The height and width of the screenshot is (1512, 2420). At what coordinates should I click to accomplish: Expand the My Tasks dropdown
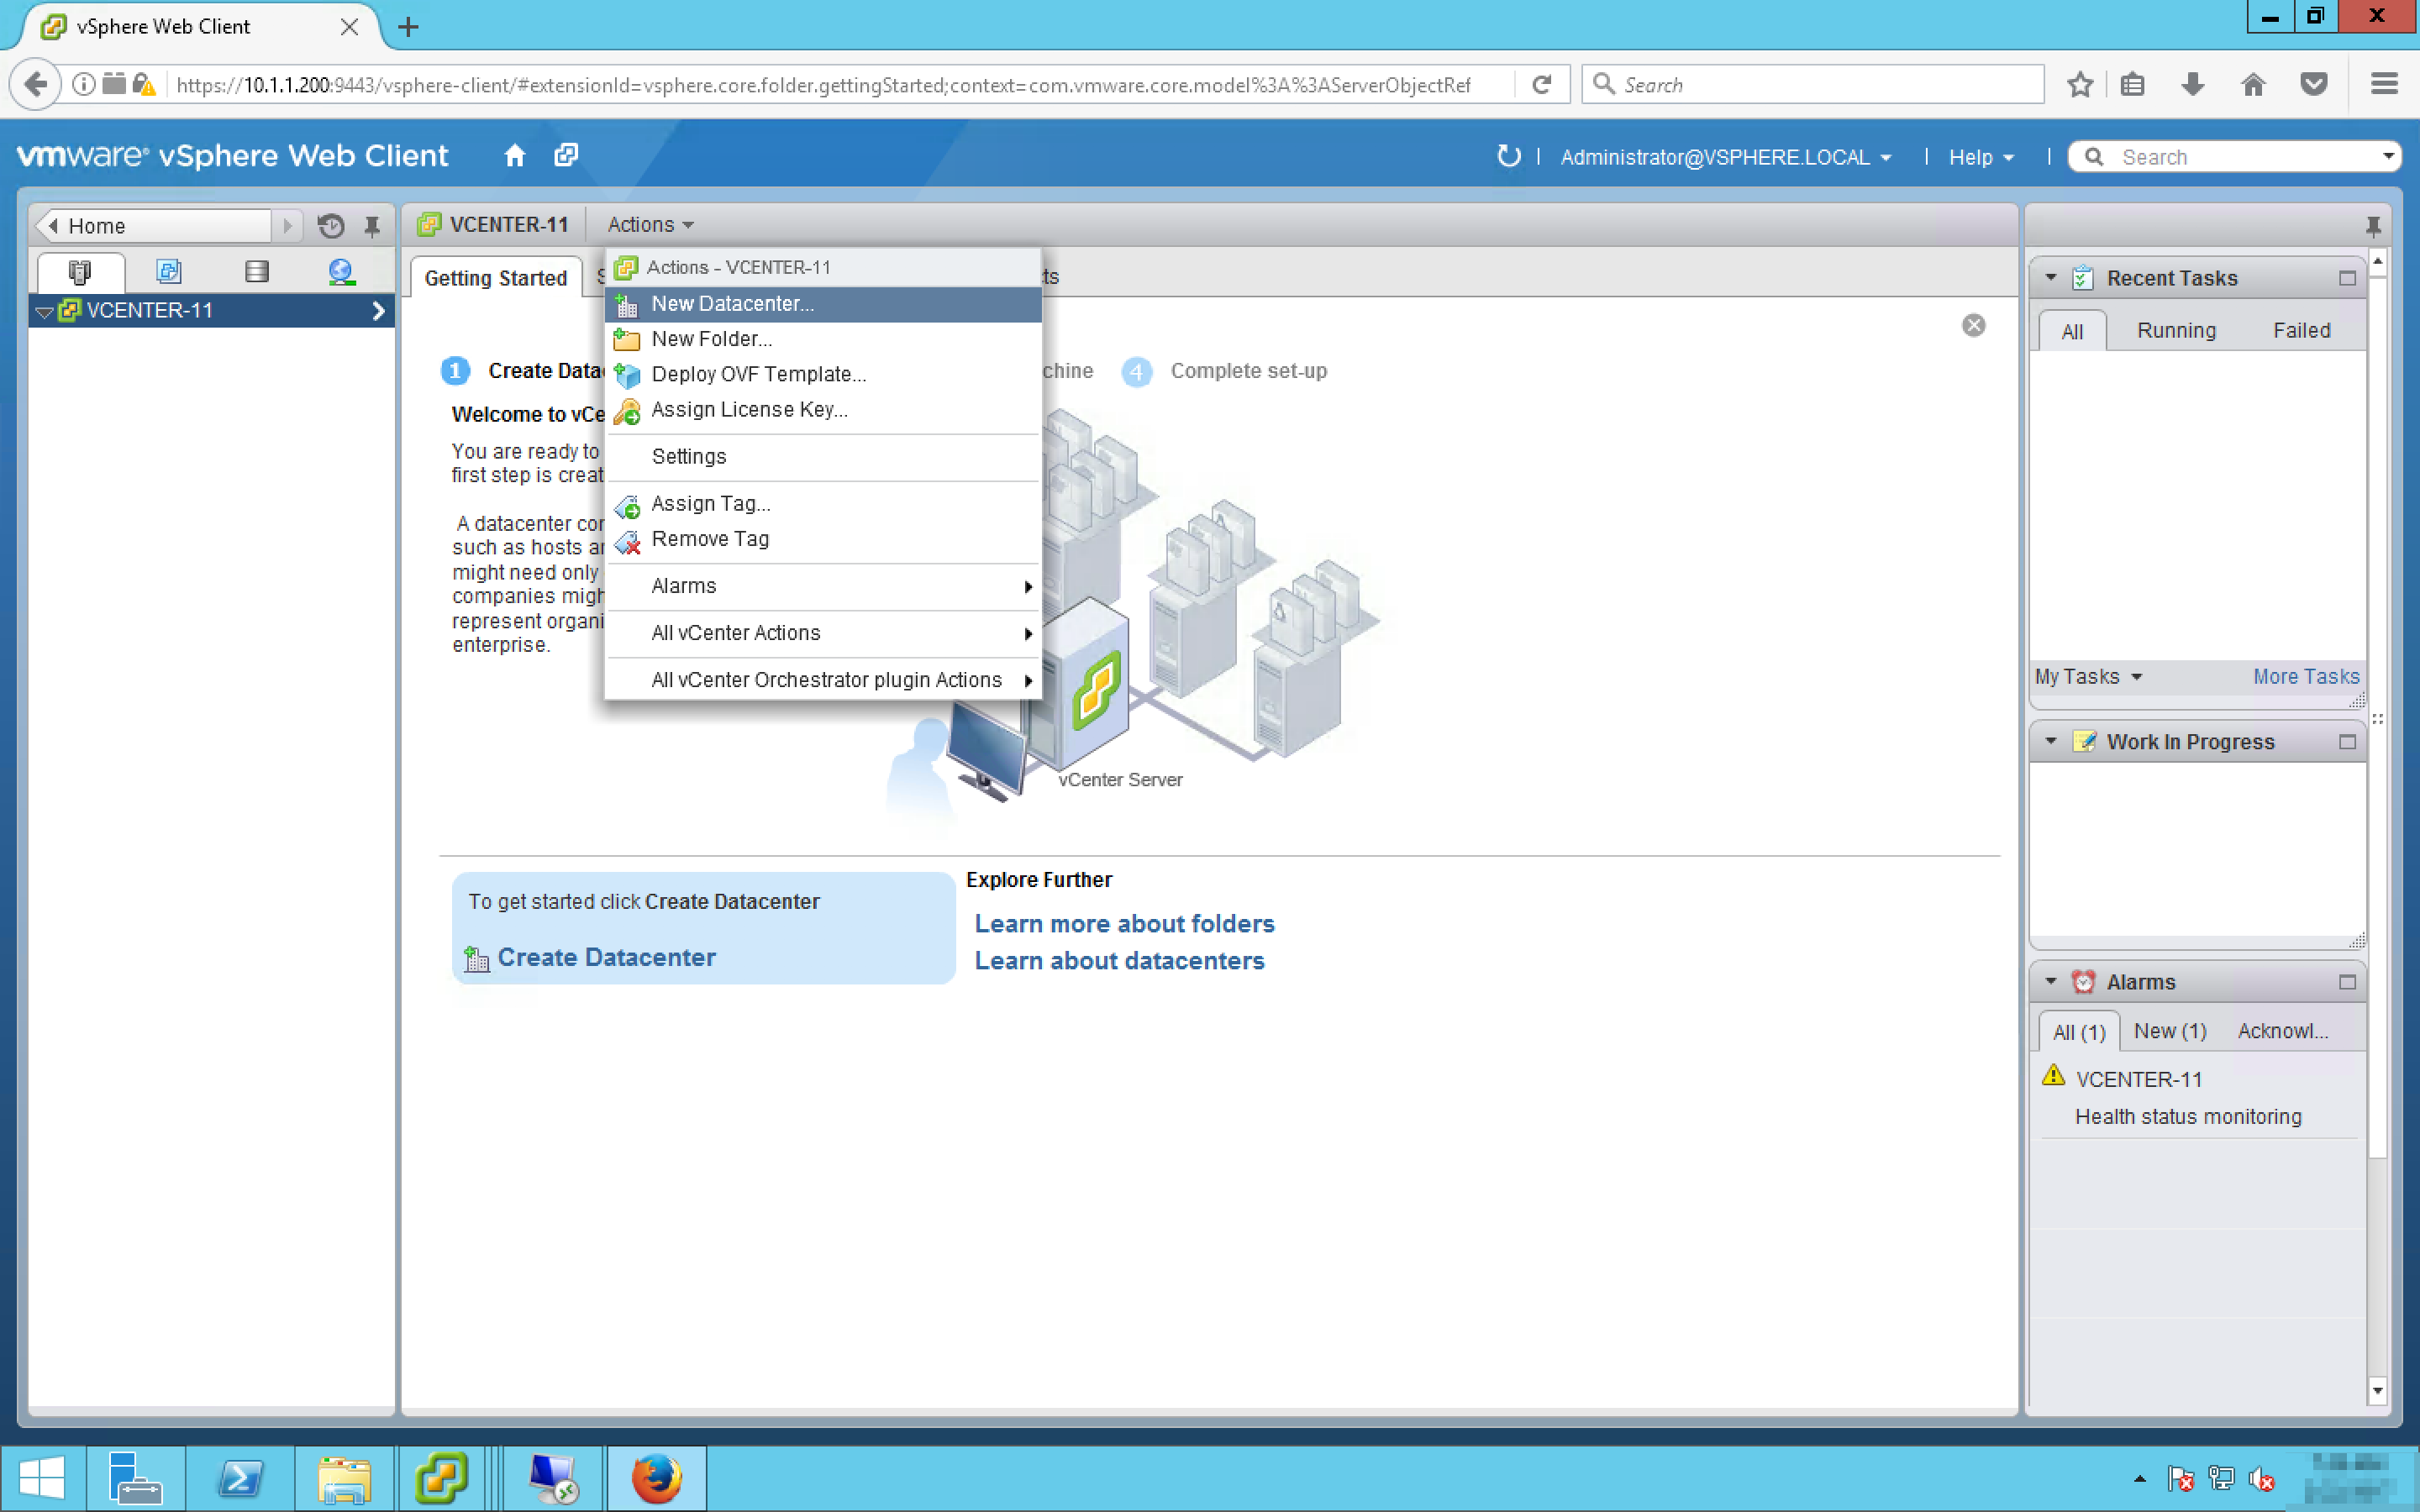click(2088, 677)
